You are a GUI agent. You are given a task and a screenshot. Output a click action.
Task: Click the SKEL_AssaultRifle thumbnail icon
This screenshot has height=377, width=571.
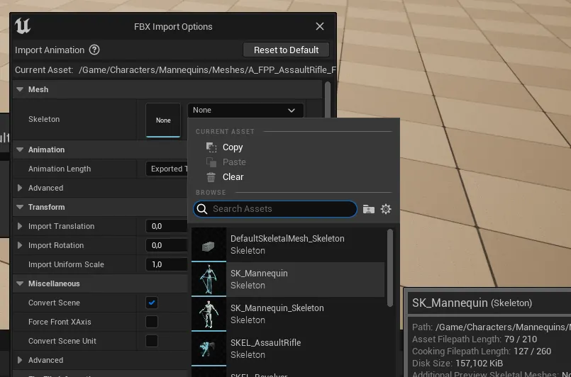(x=209, y=349)
